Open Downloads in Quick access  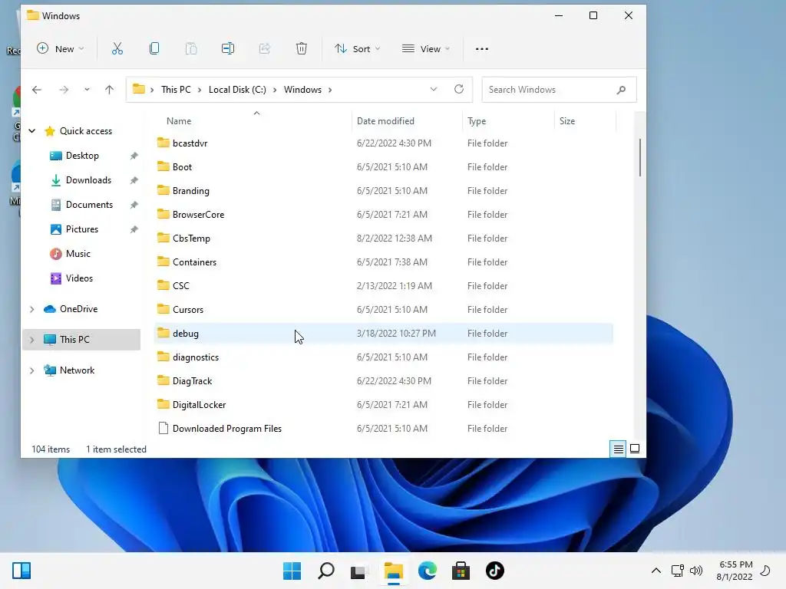(x=88, y=180)
